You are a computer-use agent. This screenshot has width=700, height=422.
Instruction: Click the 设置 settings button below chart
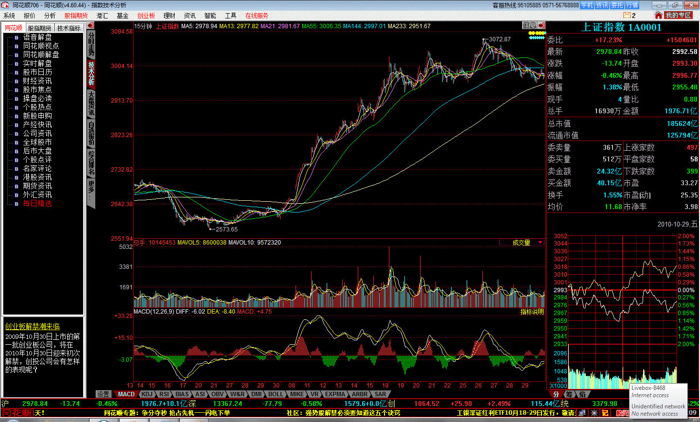tap(103, 394)
